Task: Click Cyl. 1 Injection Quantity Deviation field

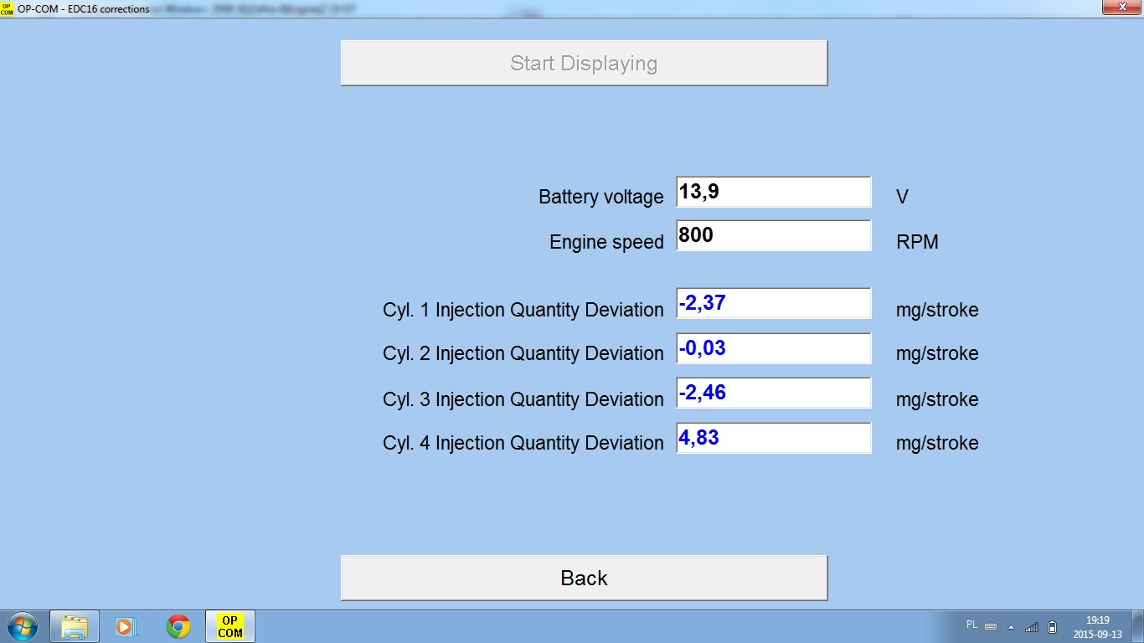Action: [773, 304]
